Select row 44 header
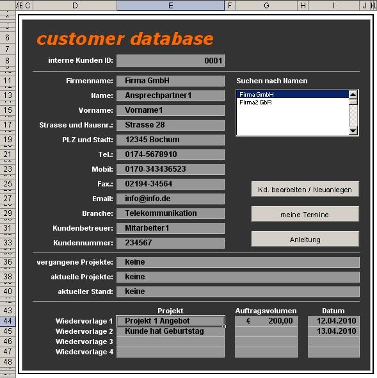Viewport: 377px width, 378px height. click(8, 321)
